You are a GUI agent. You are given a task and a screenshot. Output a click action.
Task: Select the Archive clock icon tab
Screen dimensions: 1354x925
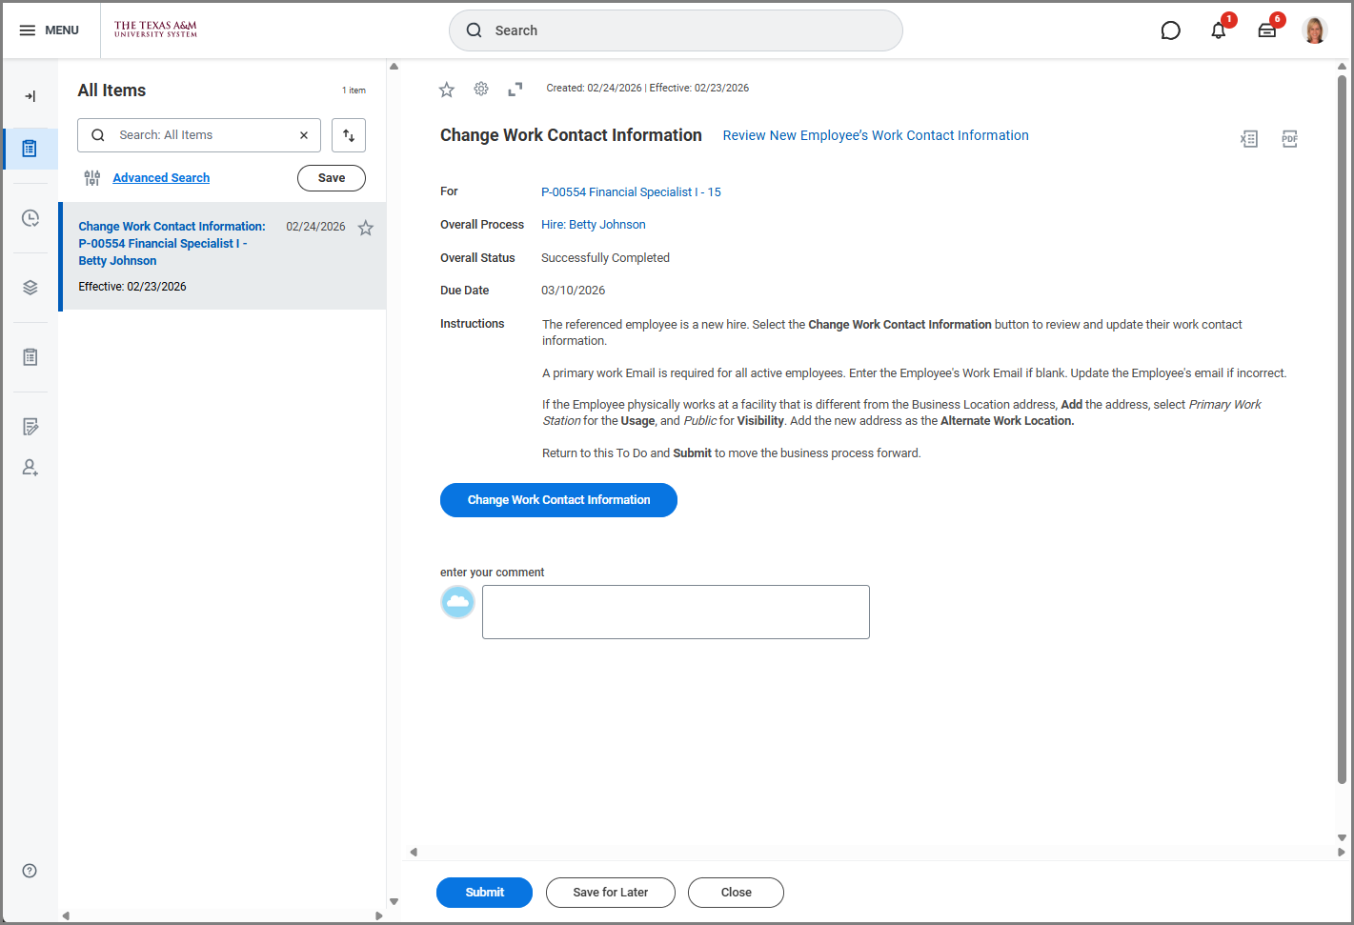tap(30, 218)
